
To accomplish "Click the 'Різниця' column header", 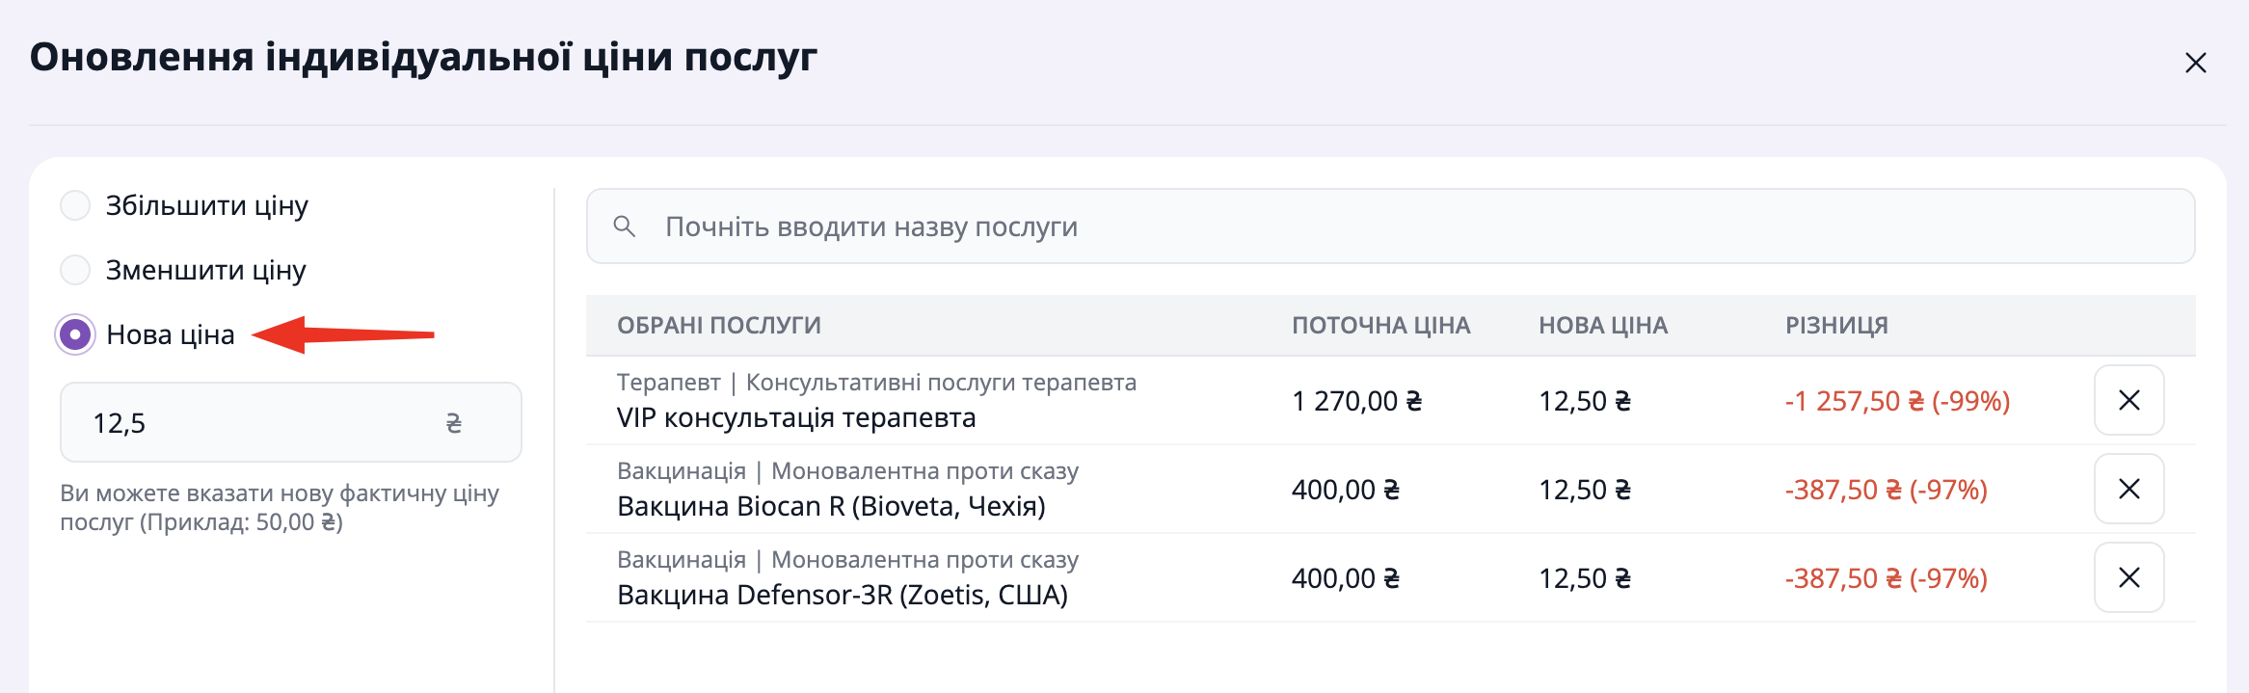I will click(1836, 326).
